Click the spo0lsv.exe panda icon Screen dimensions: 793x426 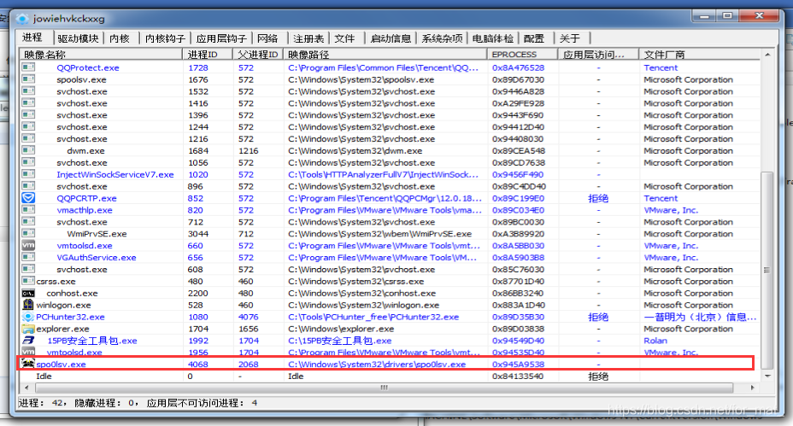pyautogui.click(x=28, y=364)
